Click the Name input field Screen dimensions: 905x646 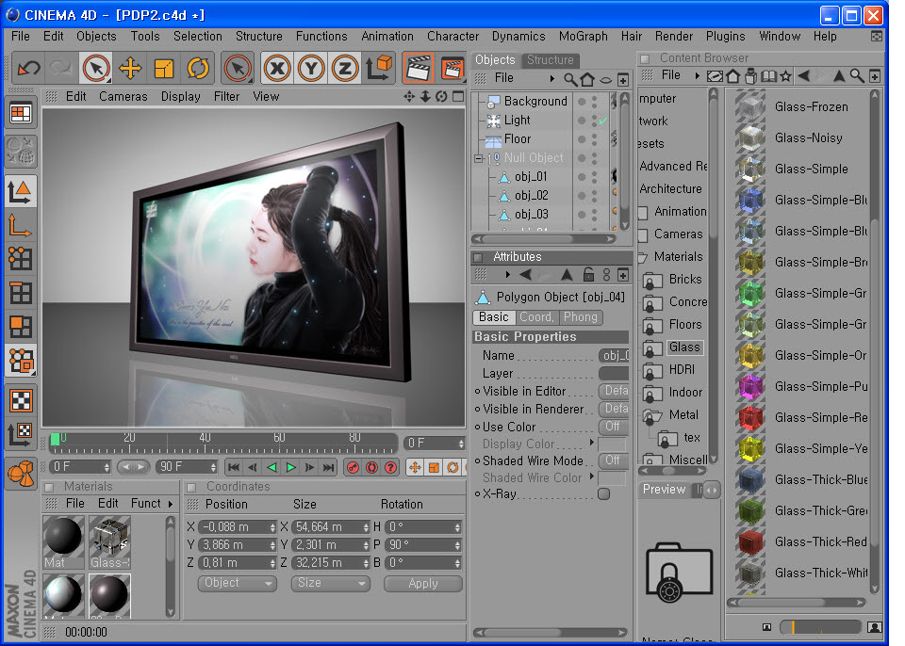point(614,355)
